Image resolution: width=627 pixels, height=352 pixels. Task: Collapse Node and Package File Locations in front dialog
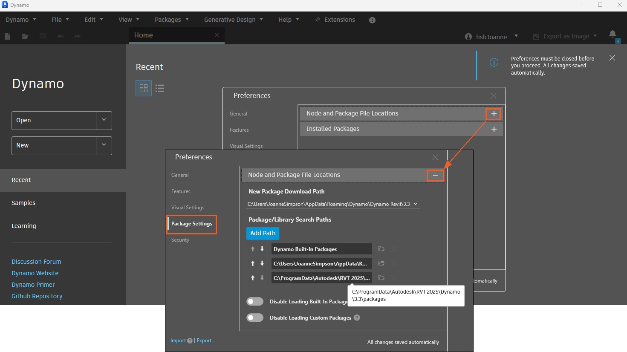coord(436,175)
